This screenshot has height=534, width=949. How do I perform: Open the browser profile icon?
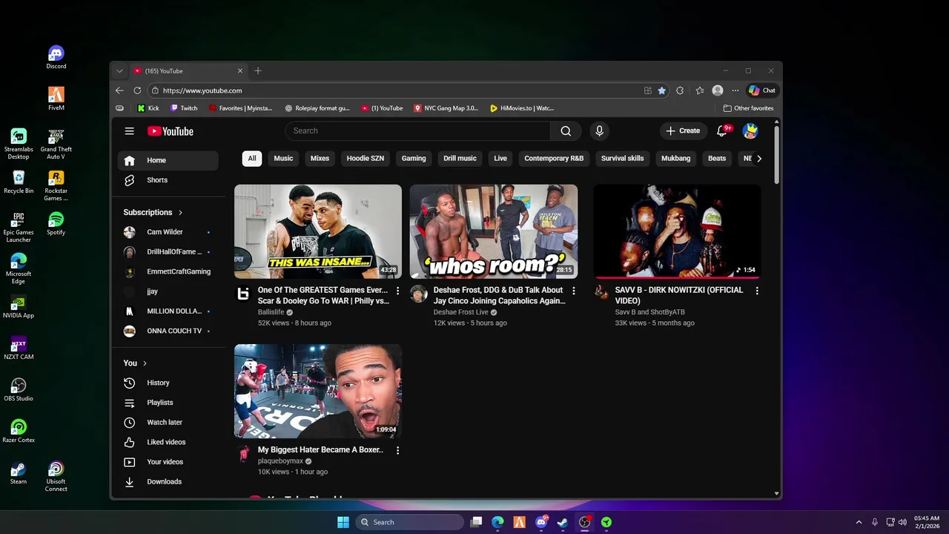(x=717, y=90)
